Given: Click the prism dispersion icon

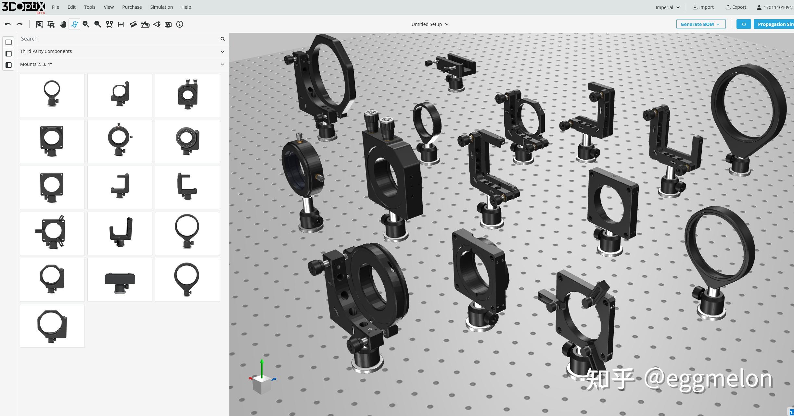Looking at the screenshot, I should [145, 24].
